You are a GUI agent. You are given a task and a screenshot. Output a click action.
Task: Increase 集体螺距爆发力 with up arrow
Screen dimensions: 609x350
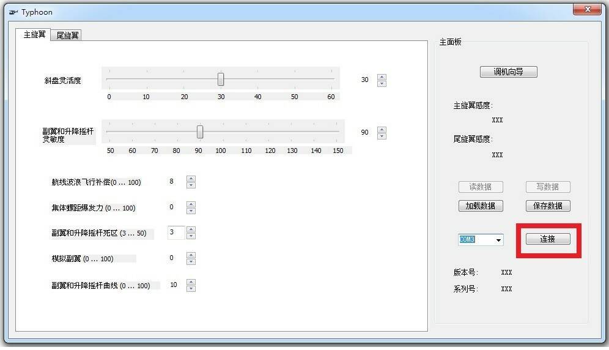(191, 204)
